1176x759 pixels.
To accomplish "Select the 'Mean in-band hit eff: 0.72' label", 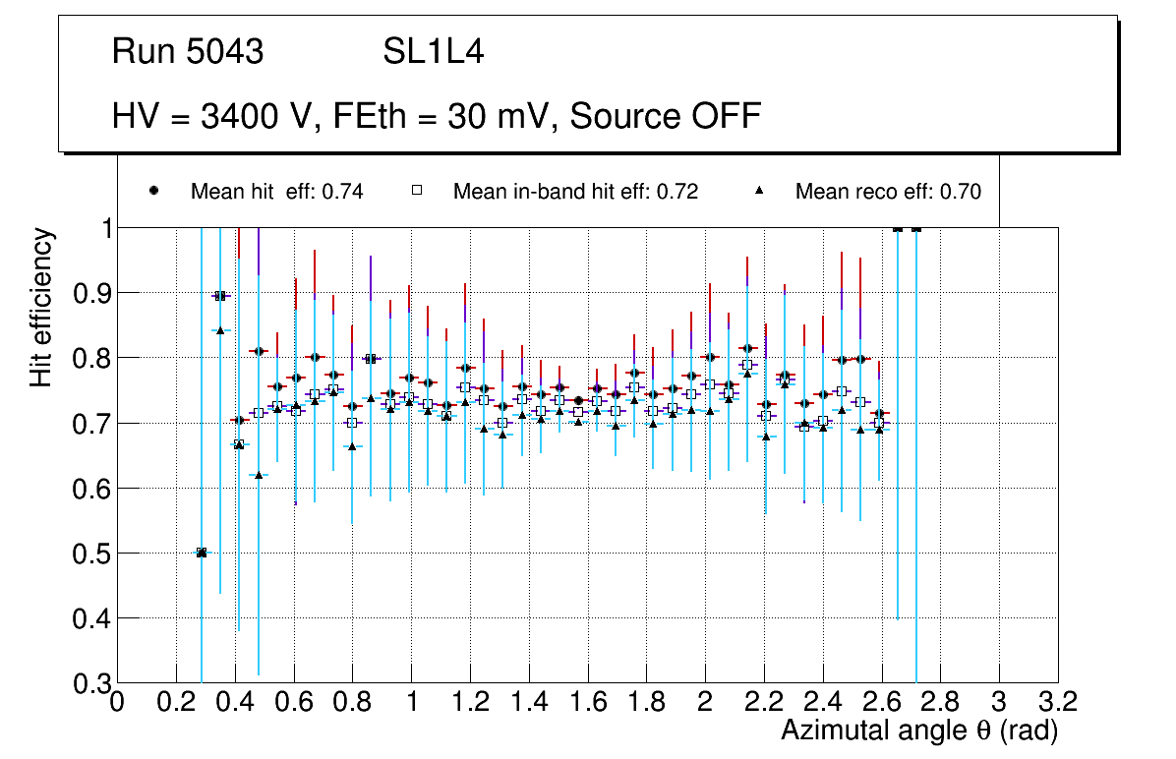I will tap(575, 192).
